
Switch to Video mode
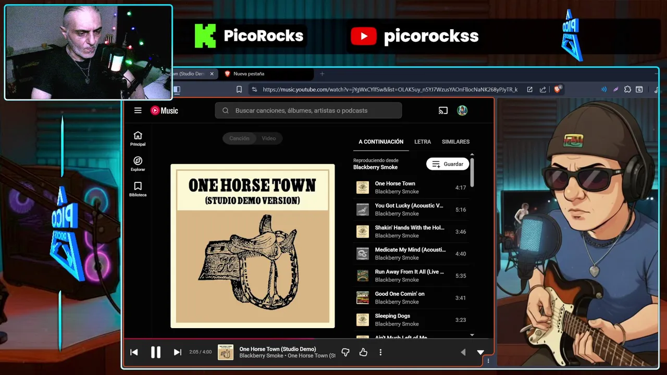coord(268,138)
